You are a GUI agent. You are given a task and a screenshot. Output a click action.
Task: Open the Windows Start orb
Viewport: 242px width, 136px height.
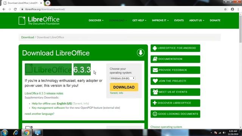[x=4, y=133]
